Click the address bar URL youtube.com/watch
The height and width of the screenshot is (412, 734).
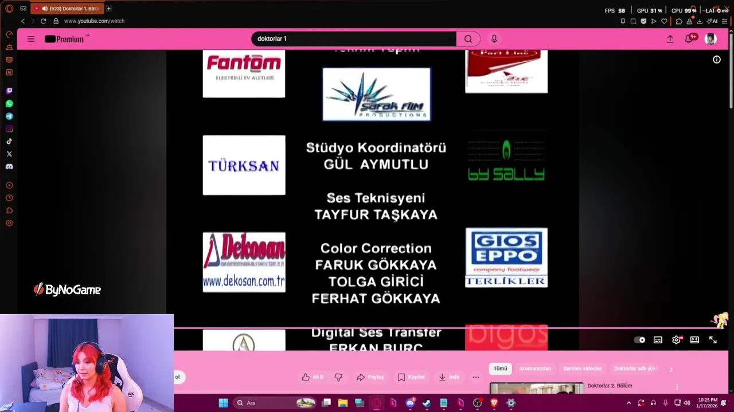(x=94, y=21)
